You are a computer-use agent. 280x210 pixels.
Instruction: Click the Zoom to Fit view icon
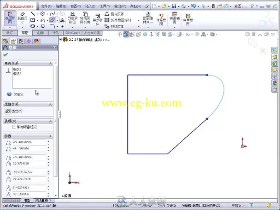click(x=120, y=34)
